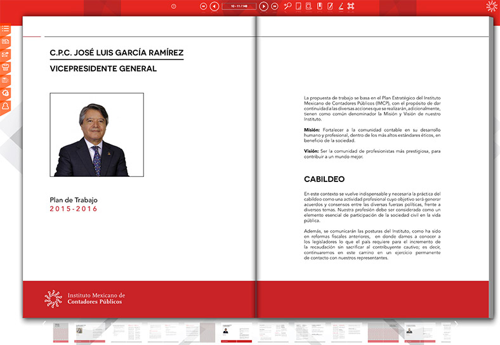This screenshot has width=500, height=345.
Task: Open the table of contents sidebar icon
Action: (x=6, y=29)
